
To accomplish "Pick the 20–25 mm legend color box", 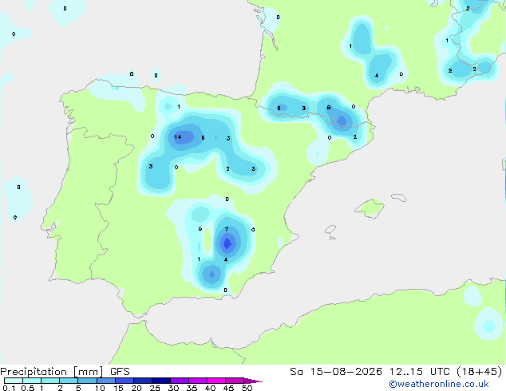I will pos(143,381).
